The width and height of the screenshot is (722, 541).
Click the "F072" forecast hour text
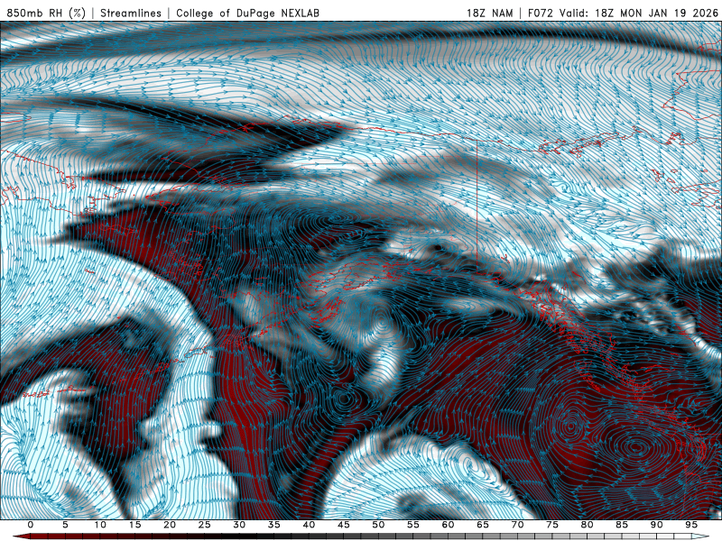click(540, 13)
